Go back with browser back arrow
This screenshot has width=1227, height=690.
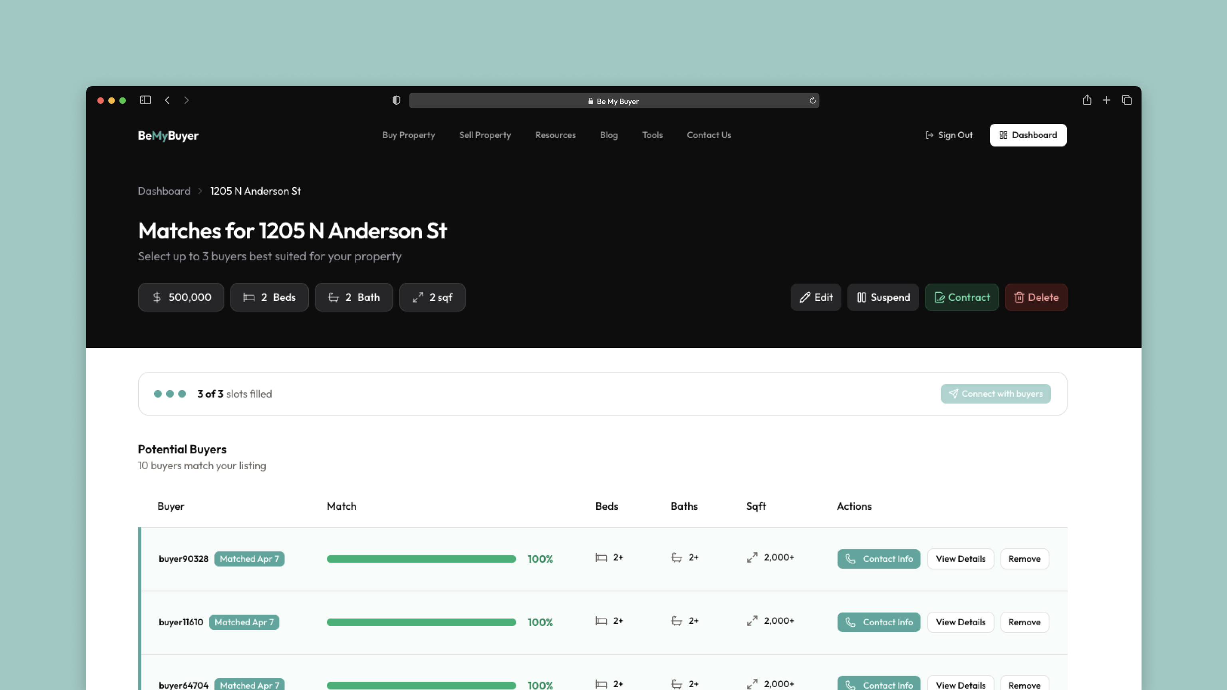pyautogui.click(x=167, y=100)
